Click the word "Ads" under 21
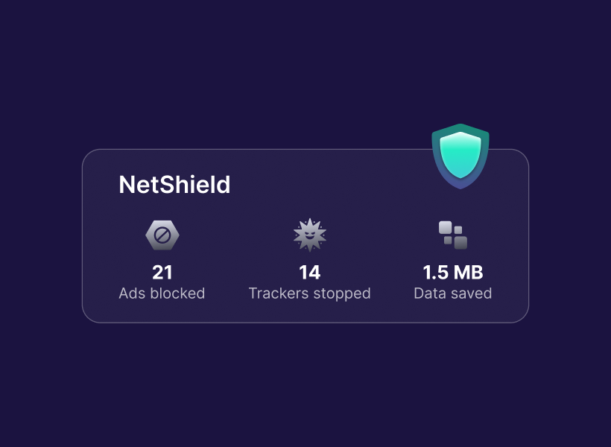 click(132, 294)
